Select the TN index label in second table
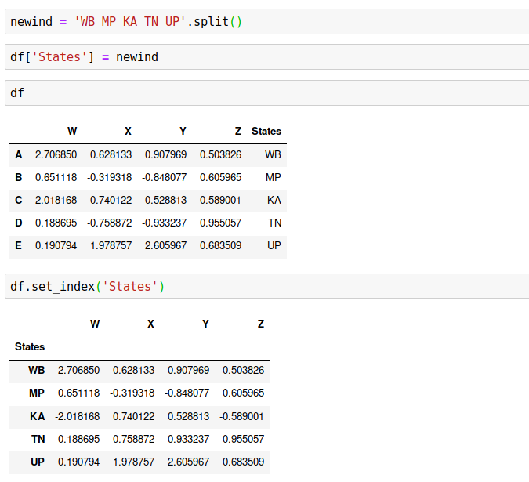Screen dimensions: 529x482 38,440
